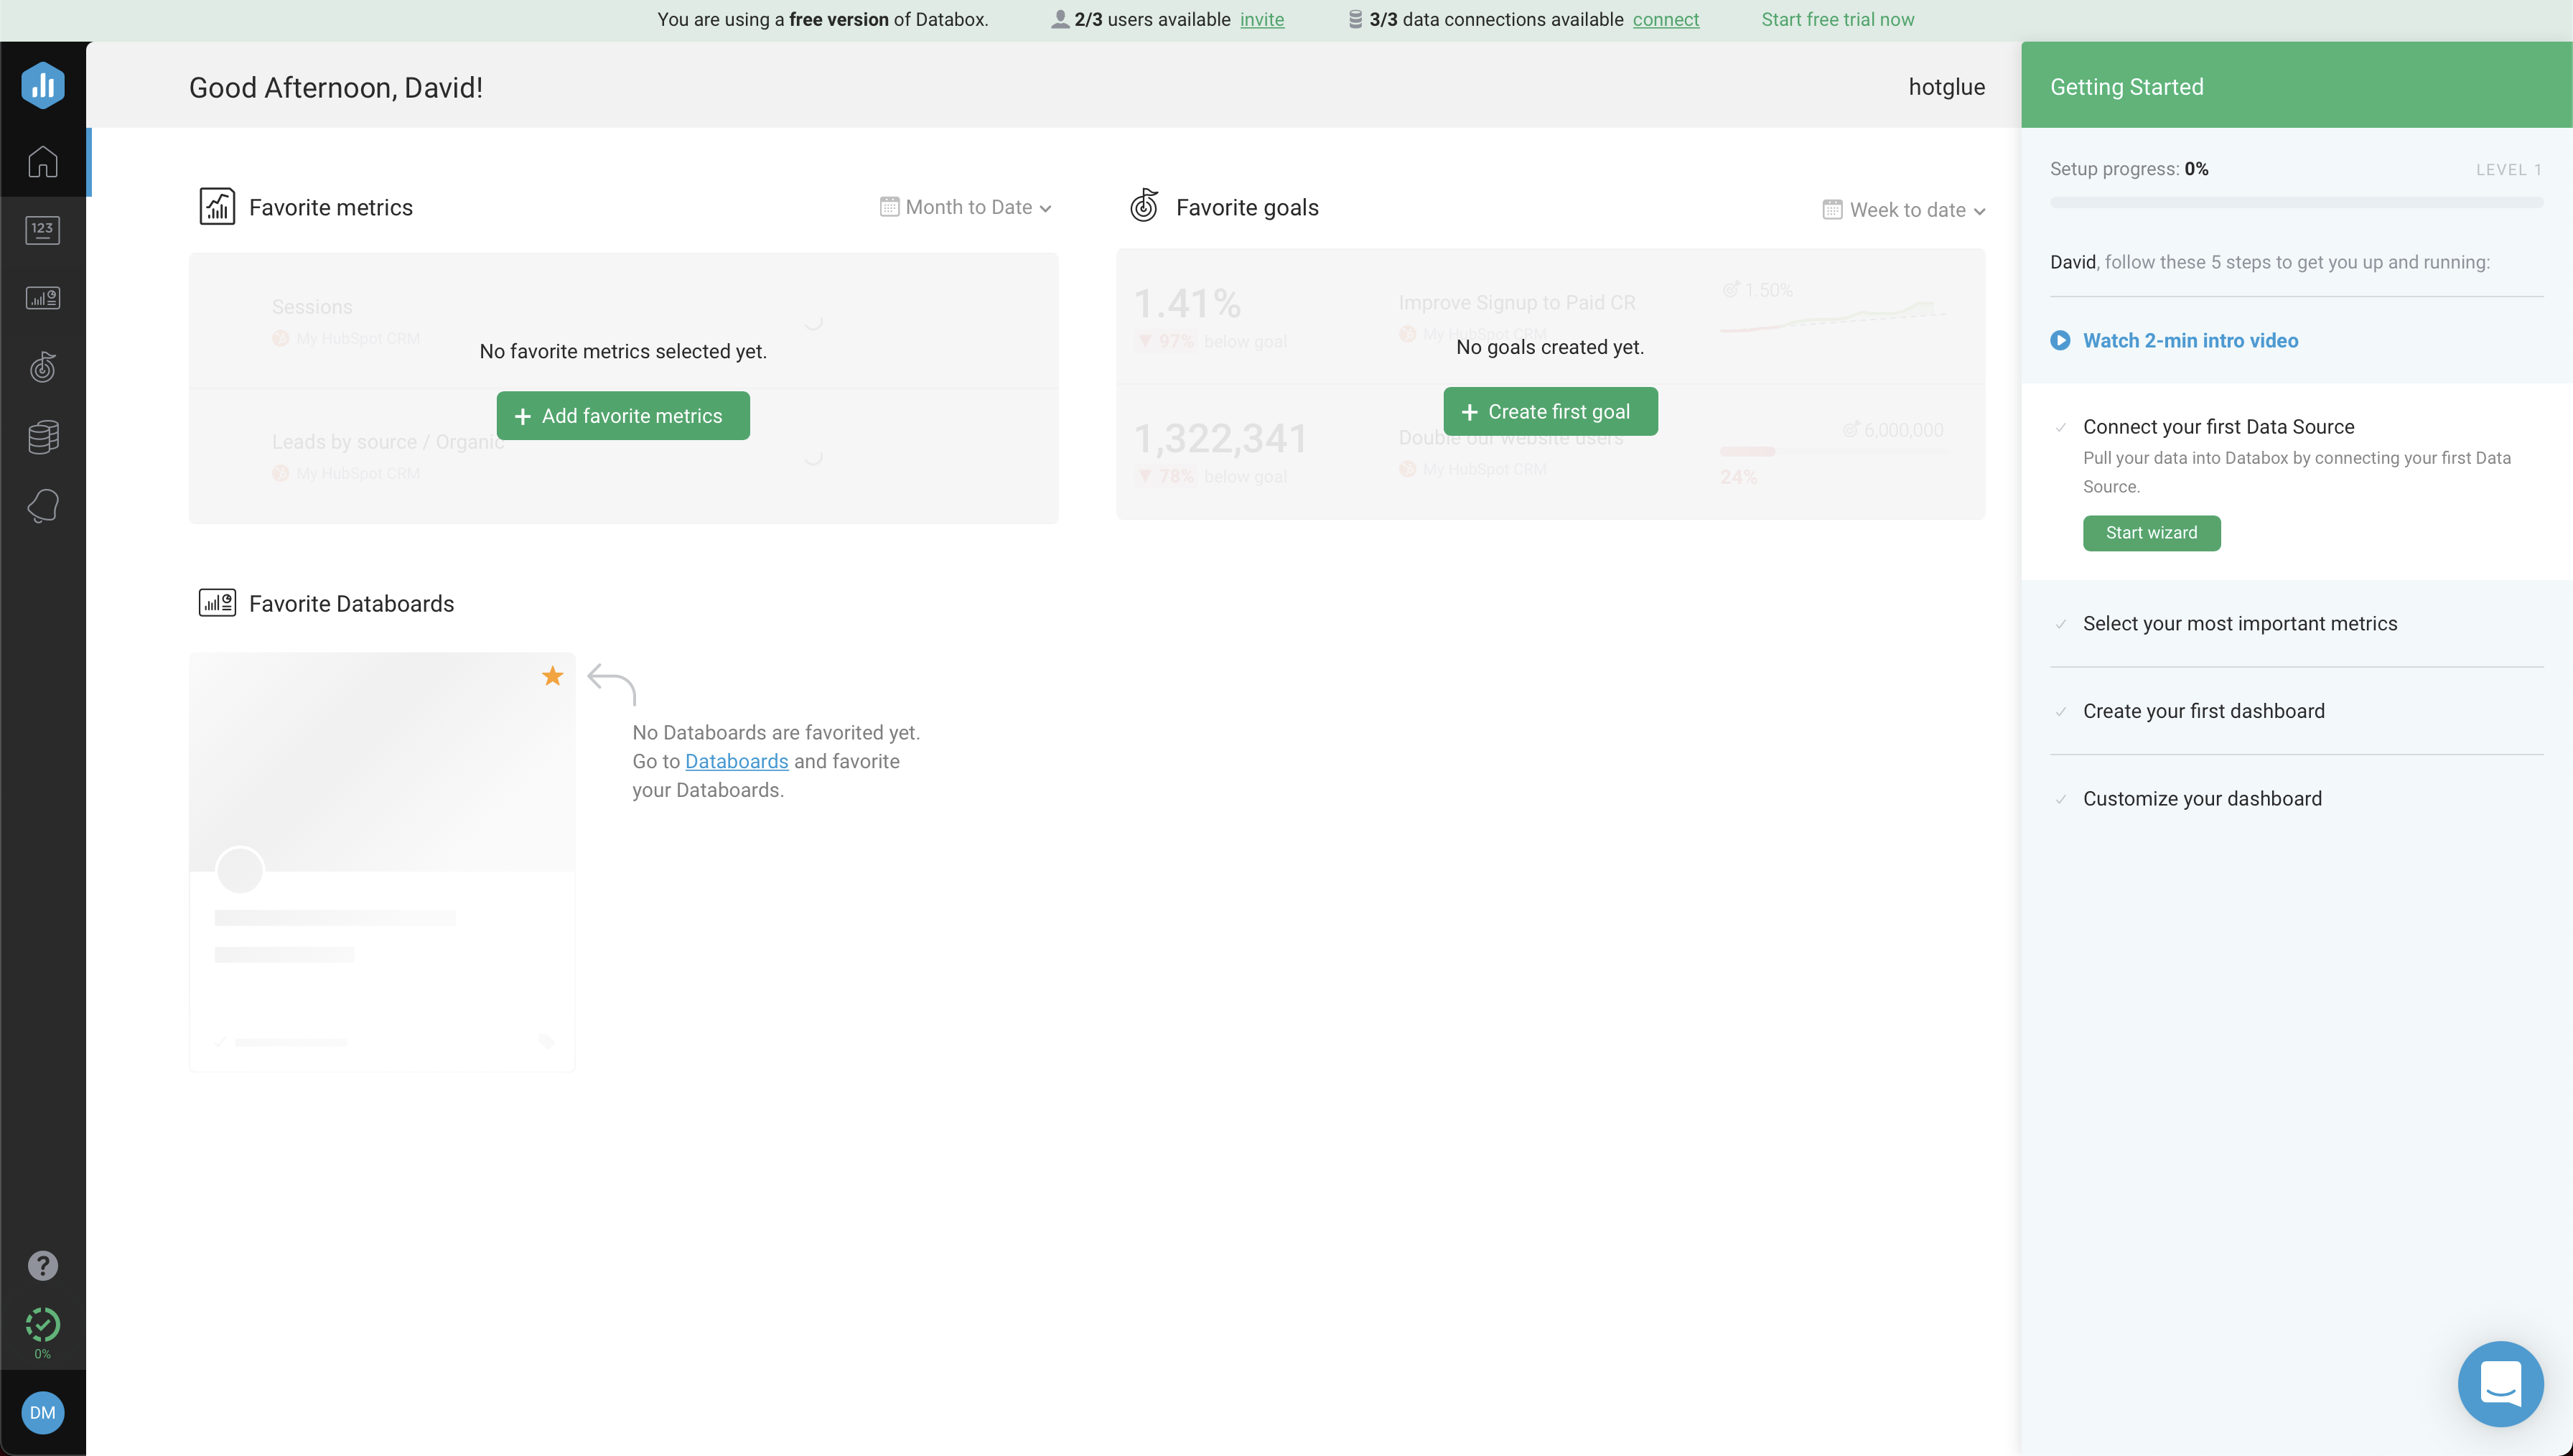2573x1456 pixels.
Task: Click Start free trial now
Action: (x=1837, y=19)
